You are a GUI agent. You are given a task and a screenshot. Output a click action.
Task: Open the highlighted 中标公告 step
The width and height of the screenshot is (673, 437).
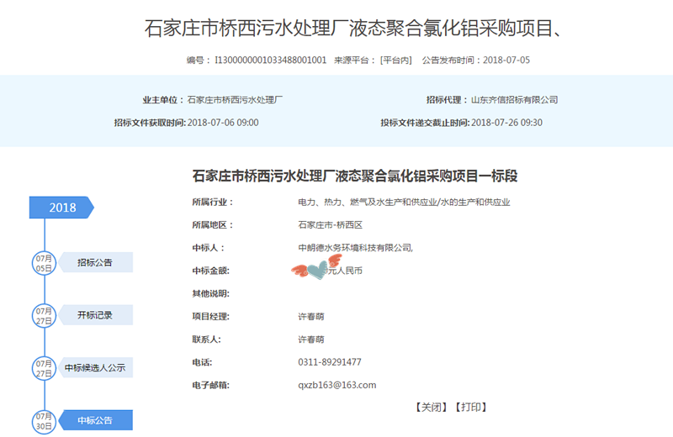point(95,420)
